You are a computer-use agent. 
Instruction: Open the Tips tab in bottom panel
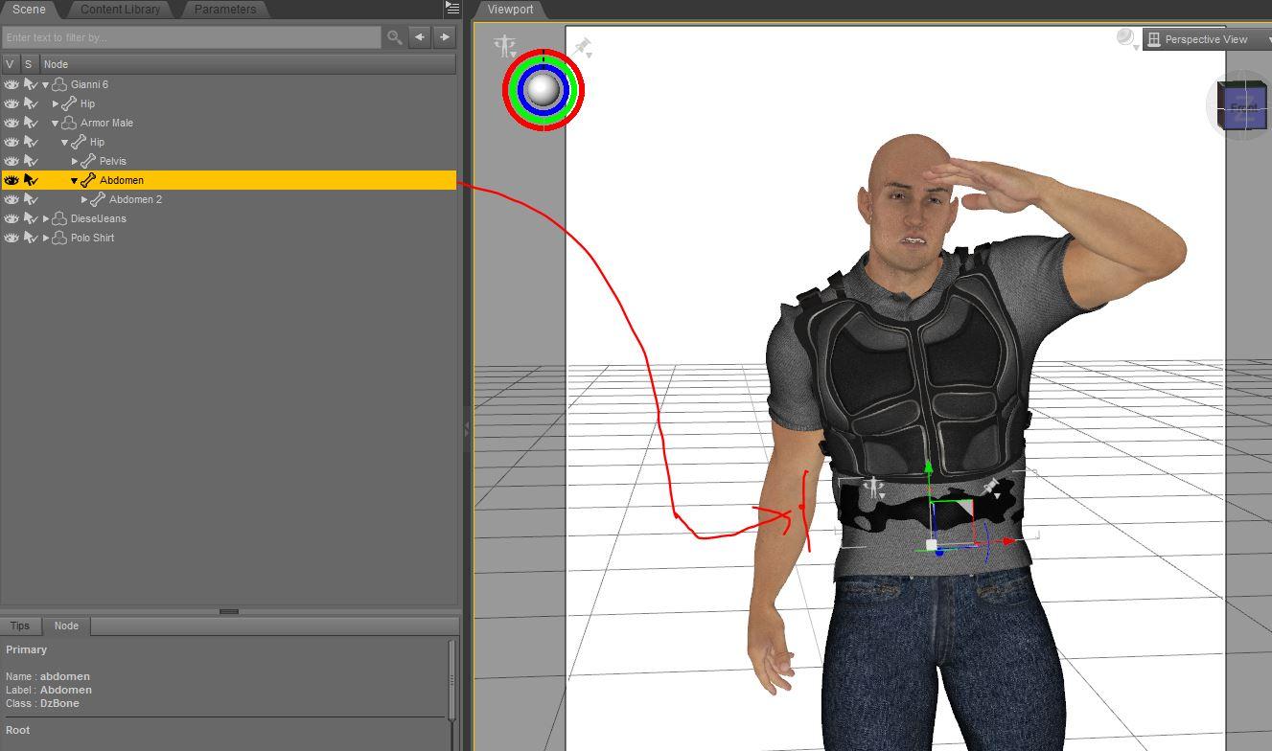click(20, 626)
